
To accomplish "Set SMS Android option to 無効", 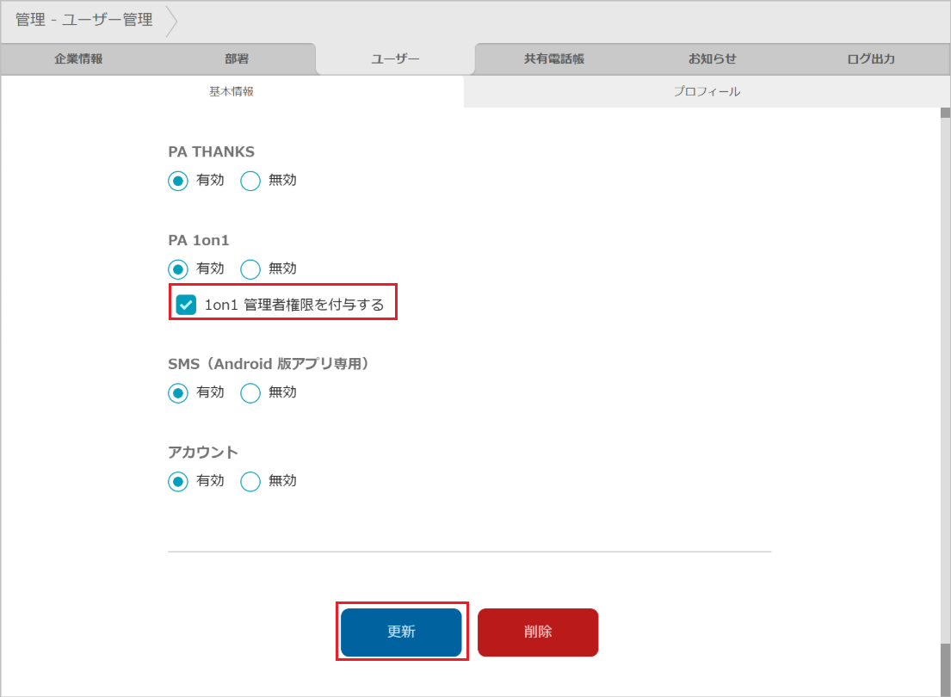I will click(x=250, y=393).
